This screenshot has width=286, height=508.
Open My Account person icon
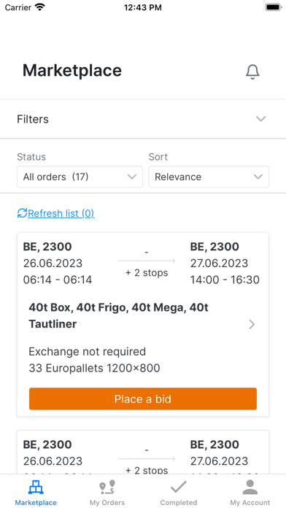pyautogui.click(x=250, y=487)
